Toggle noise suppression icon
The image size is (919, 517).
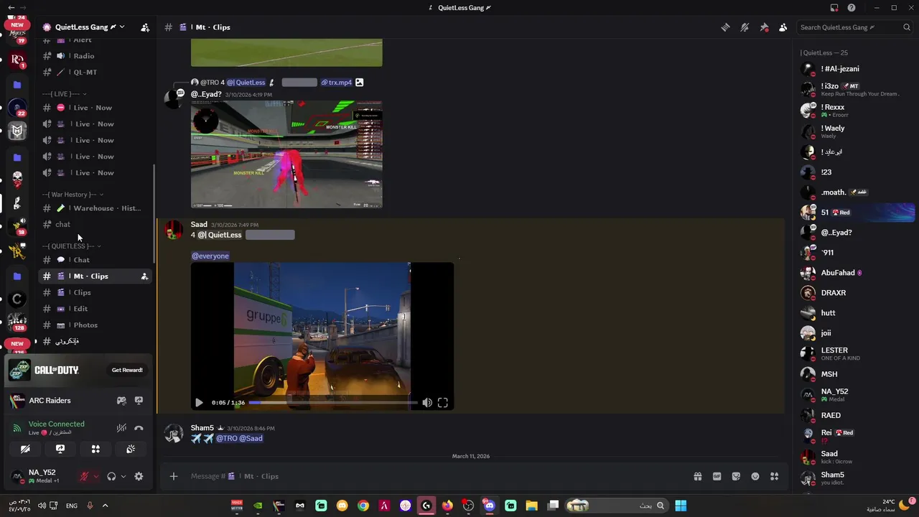tap(121, 428)
